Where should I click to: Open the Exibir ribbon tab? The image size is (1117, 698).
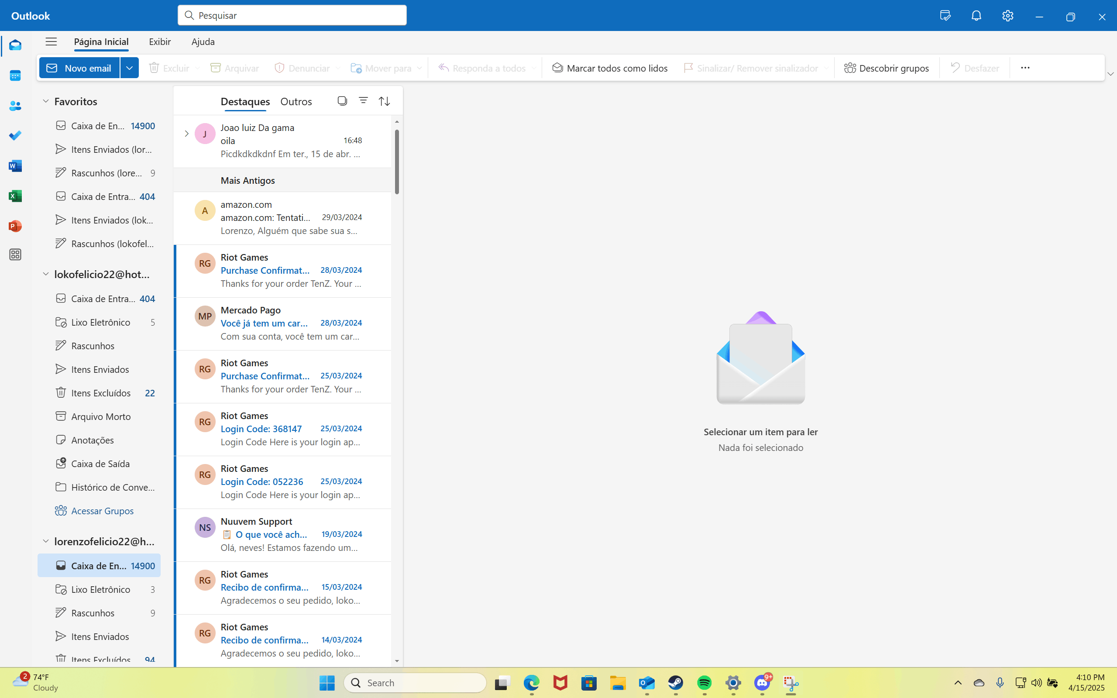point(160,41)
